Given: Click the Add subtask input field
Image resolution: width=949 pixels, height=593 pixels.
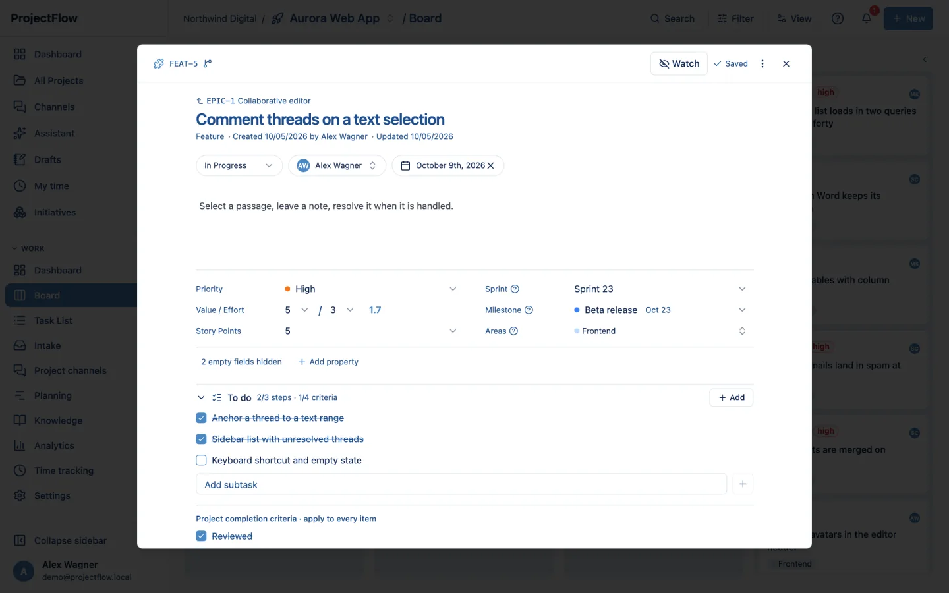Looking at the screenshot, I should click(461, 484).
